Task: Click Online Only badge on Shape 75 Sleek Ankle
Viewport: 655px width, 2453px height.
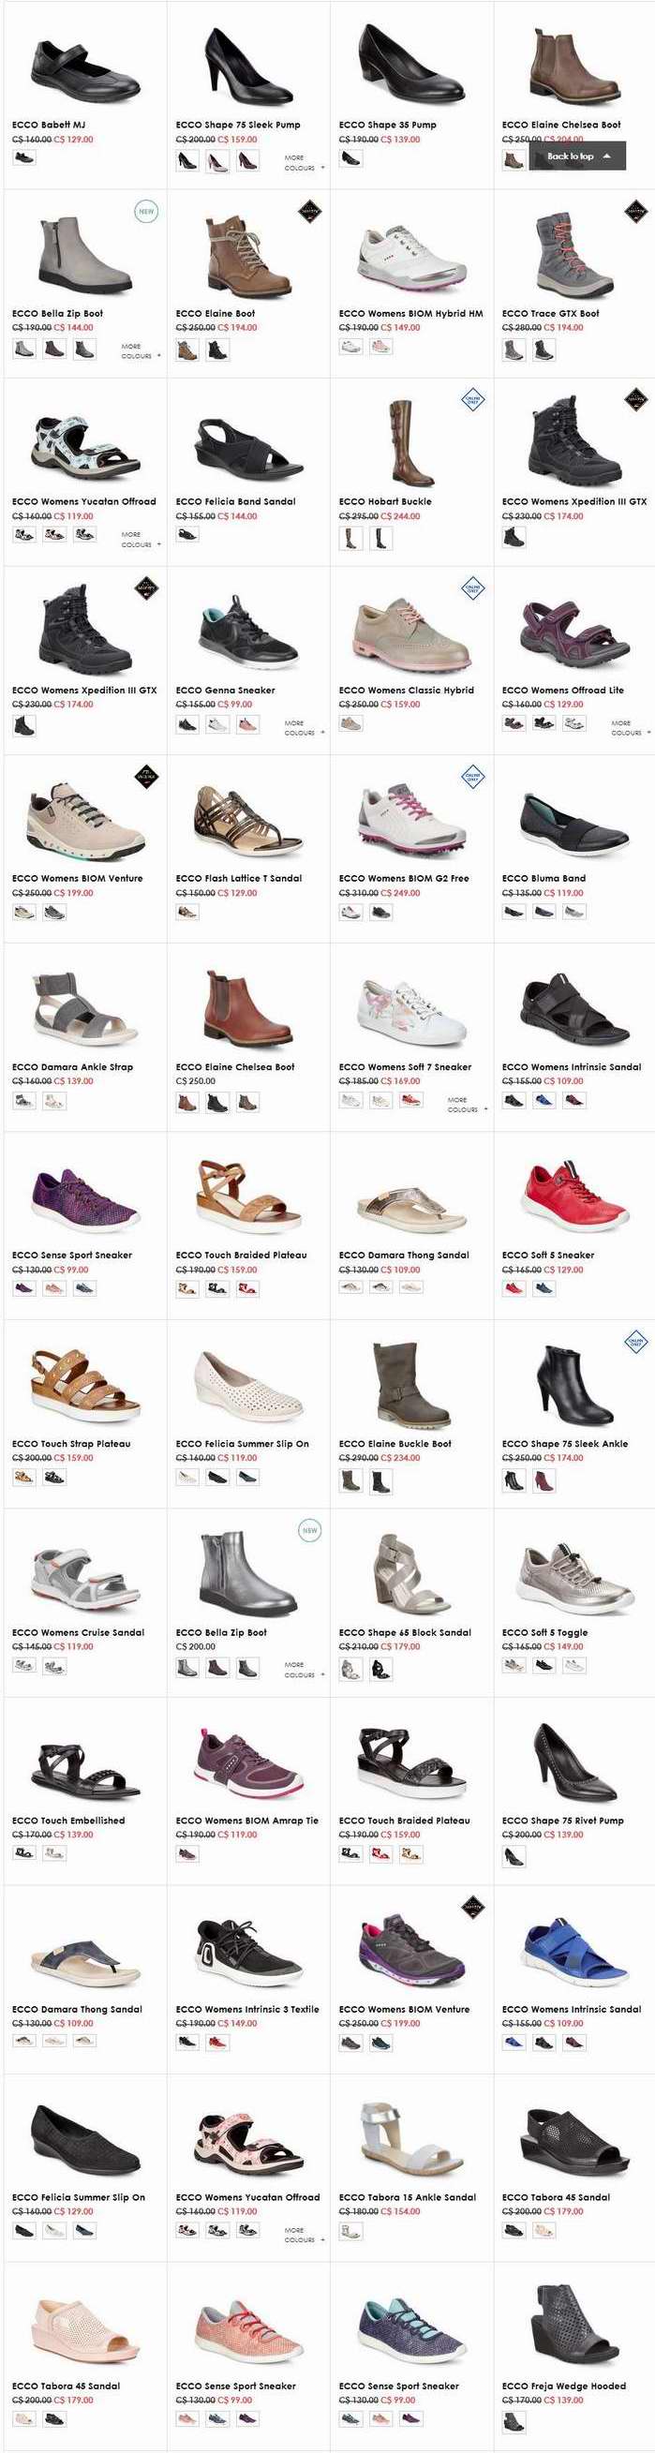Action: coord(636,1342)
